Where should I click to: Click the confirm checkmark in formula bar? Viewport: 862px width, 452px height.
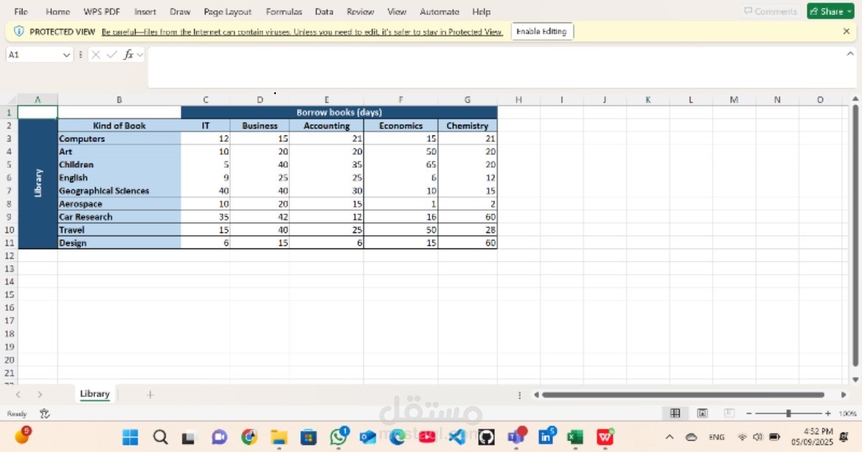[111, 55]
